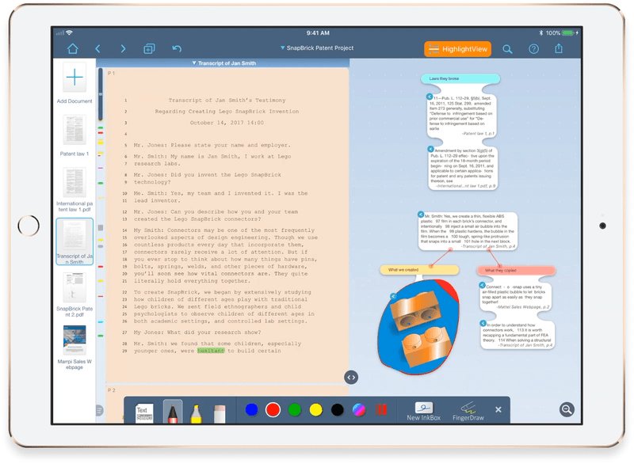Select the Text tool in drawing toolbar
Screen dimensions: 634x475
coord(144,412)
